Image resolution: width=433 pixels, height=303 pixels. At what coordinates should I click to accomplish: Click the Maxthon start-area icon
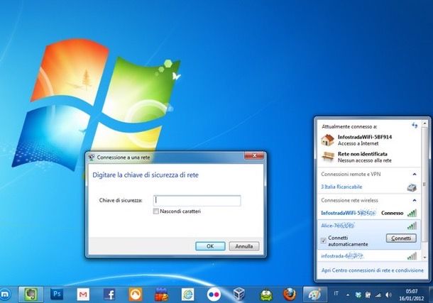pos(5,294)
